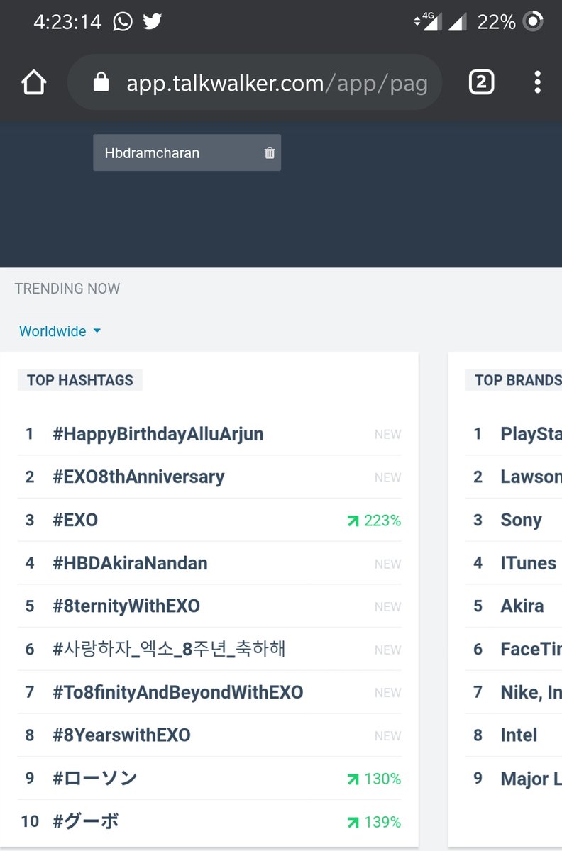The image size is (562, 851).
Task: Click the 139% growth value
Action: 382,823
